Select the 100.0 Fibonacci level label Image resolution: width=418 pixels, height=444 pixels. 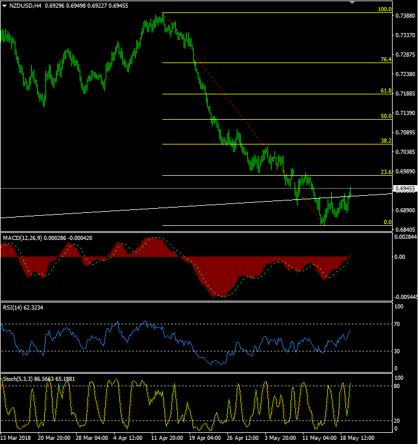point(384,9)
